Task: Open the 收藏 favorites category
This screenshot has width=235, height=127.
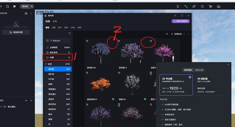Action: [x=58, y=57]
